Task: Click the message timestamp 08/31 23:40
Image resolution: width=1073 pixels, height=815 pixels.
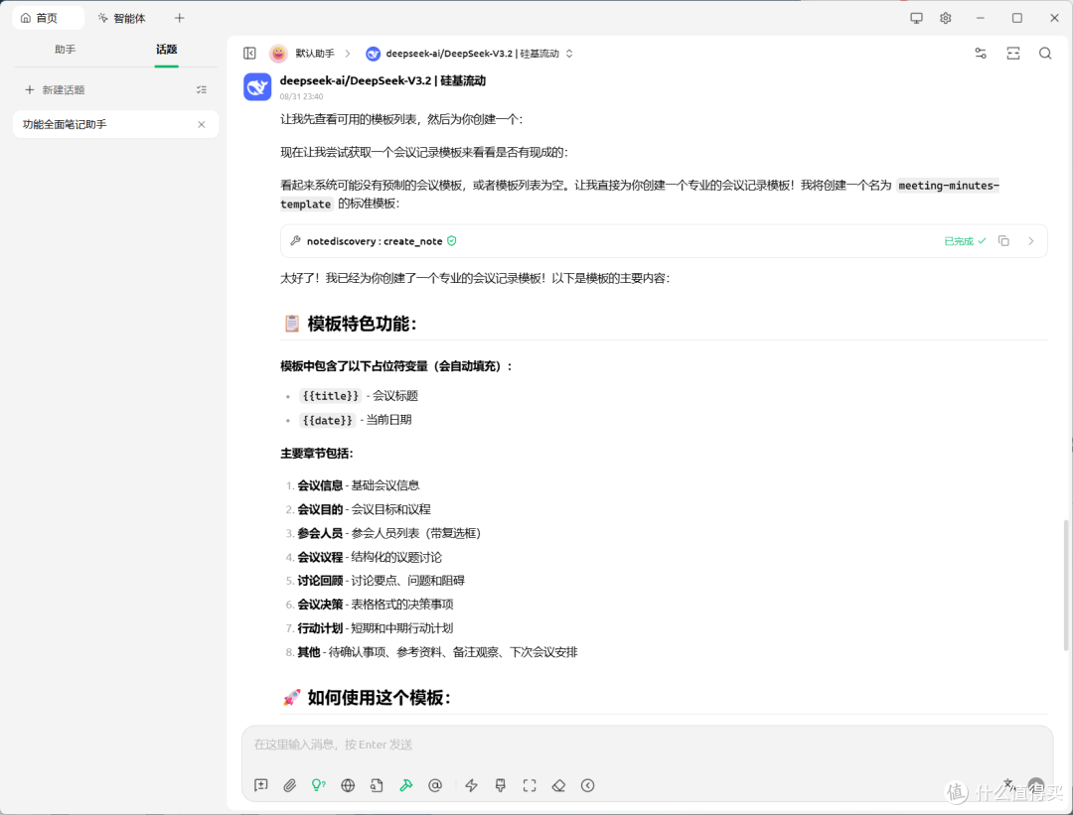Action: [301, 96]
